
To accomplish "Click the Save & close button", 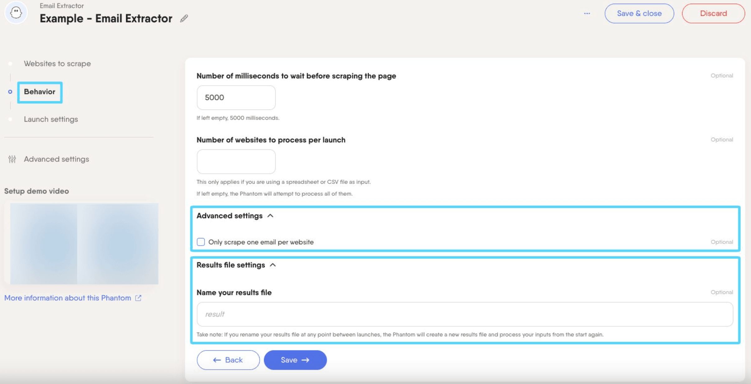I will coord(639,13).
